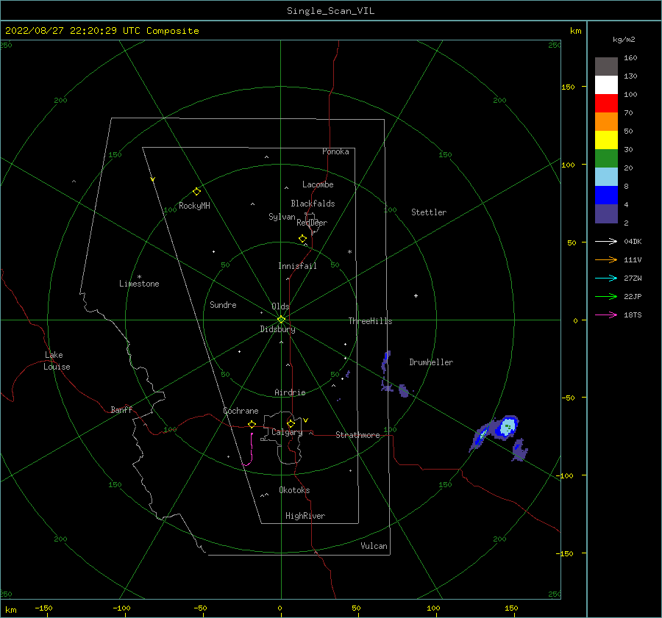
Task: Click the Single_Scan_VIL title
Action: (x=330, y=11)
